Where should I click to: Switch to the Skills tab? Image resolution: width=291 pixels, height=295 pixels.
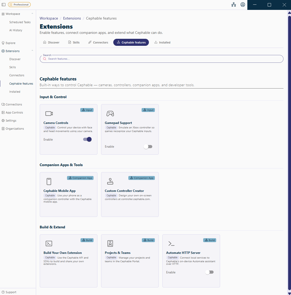(74, 42)
